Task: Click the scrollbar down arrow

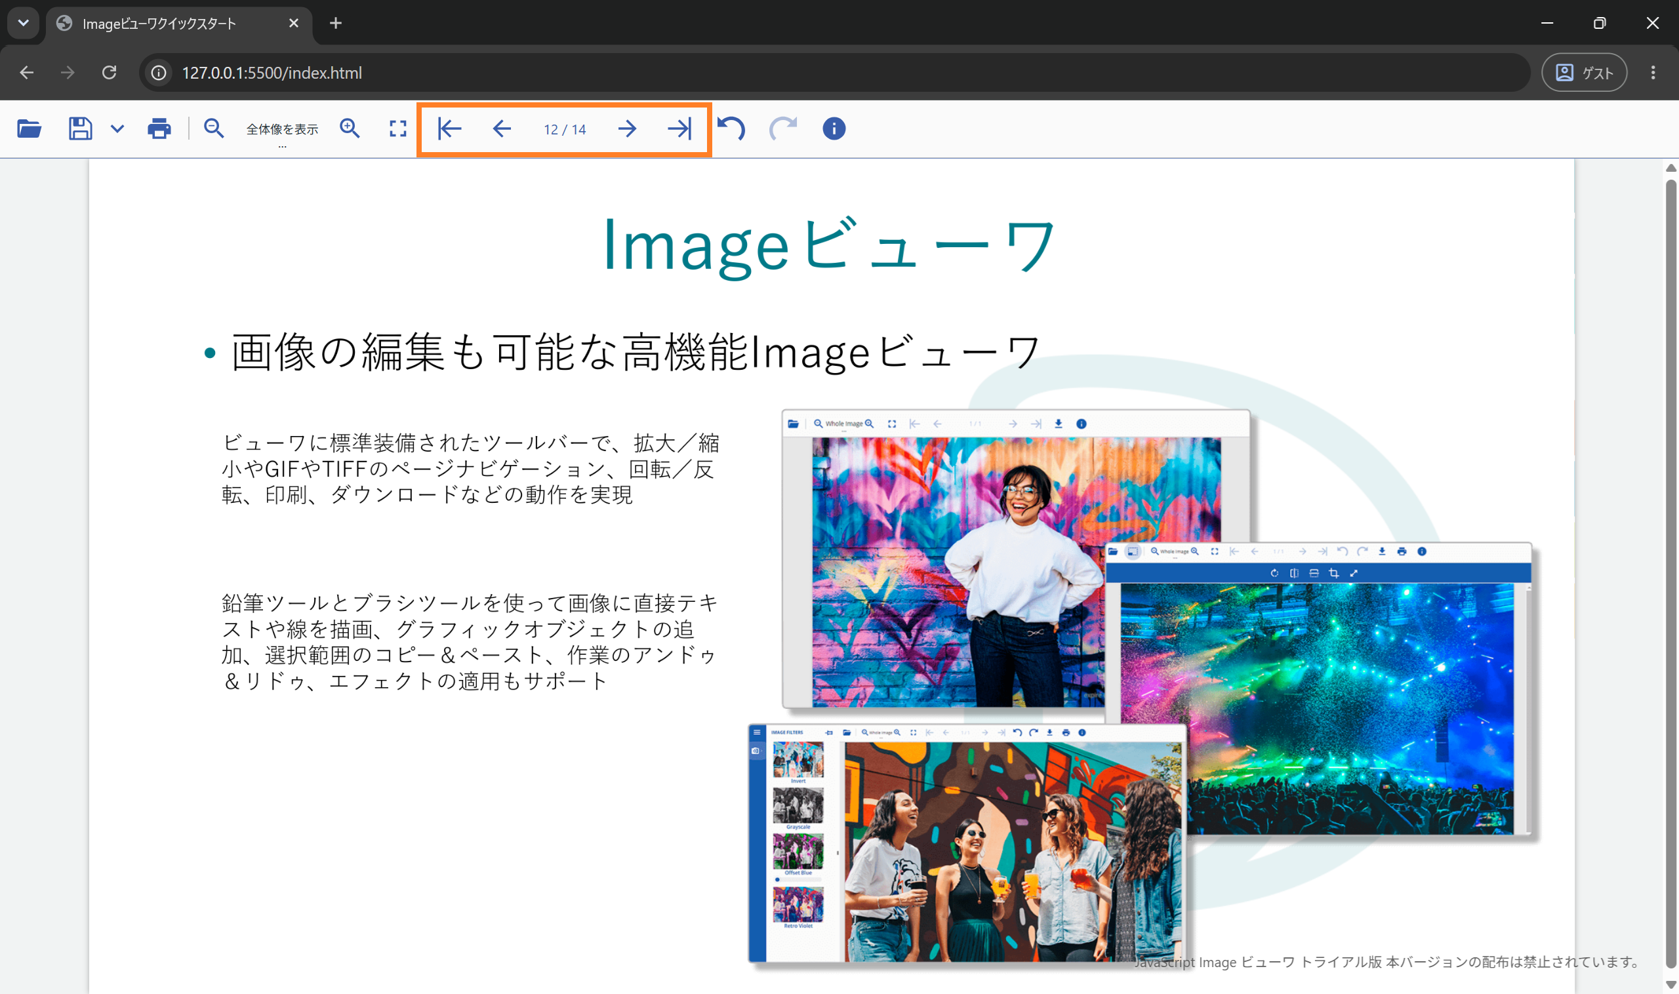Action: (x=1671, y=985)
